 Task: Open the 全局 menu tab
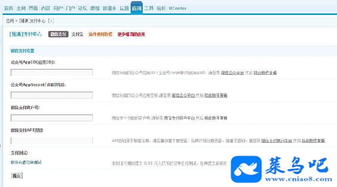(21, 8)
